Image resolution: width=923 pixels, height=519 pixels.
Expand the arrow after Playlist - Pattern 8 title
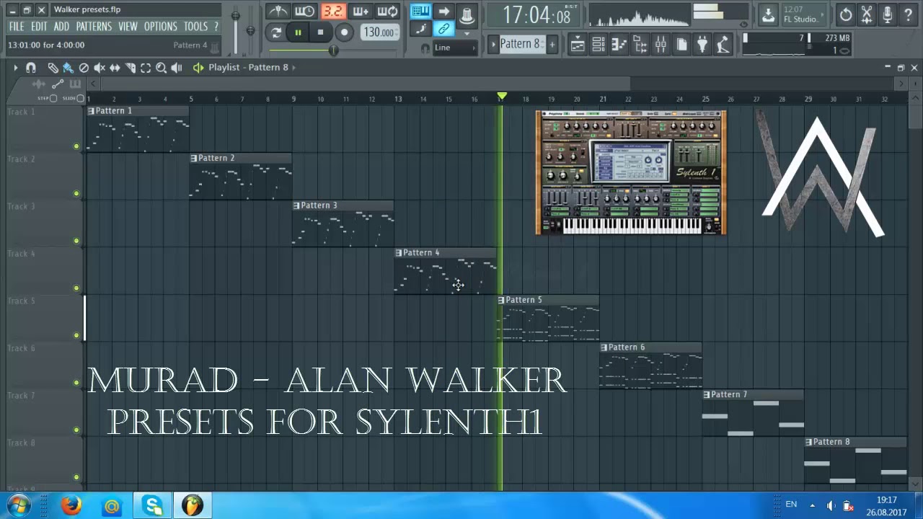pos(293,67)
